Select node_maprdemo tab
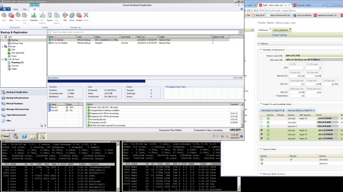Screen dimensions: 343x192 (280, 30)
